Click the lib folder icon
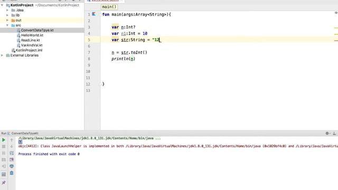Screen dimensions: 338x190 13,15
